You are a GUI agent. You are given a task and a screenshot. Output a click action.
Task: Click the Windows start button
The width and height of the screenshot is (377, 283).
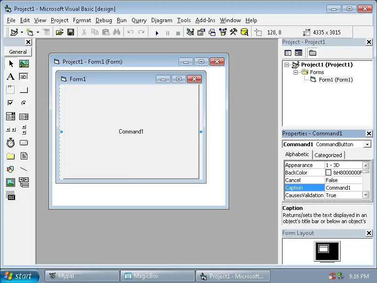pyautogui.click(x=19, y=276)
